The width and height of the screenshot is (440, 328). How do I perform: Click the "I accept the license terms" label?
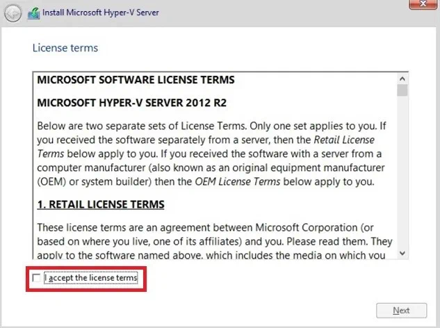91,279
